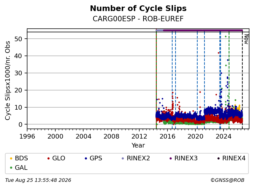
Task: Select the GAL legend label
Action: [x=21, y=168]
